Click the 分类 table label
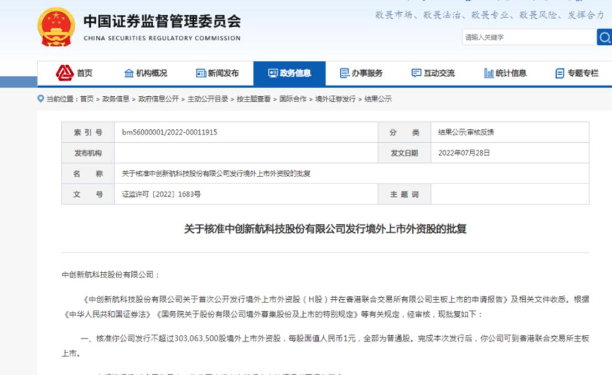Viewport: 612px width, 375px height. (x=404, y=132)
